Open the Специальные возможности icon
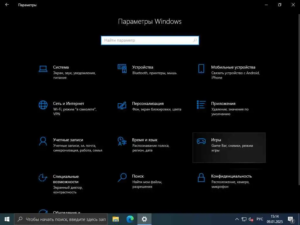The height and width of the screenshot is (225, 300). 43,178
